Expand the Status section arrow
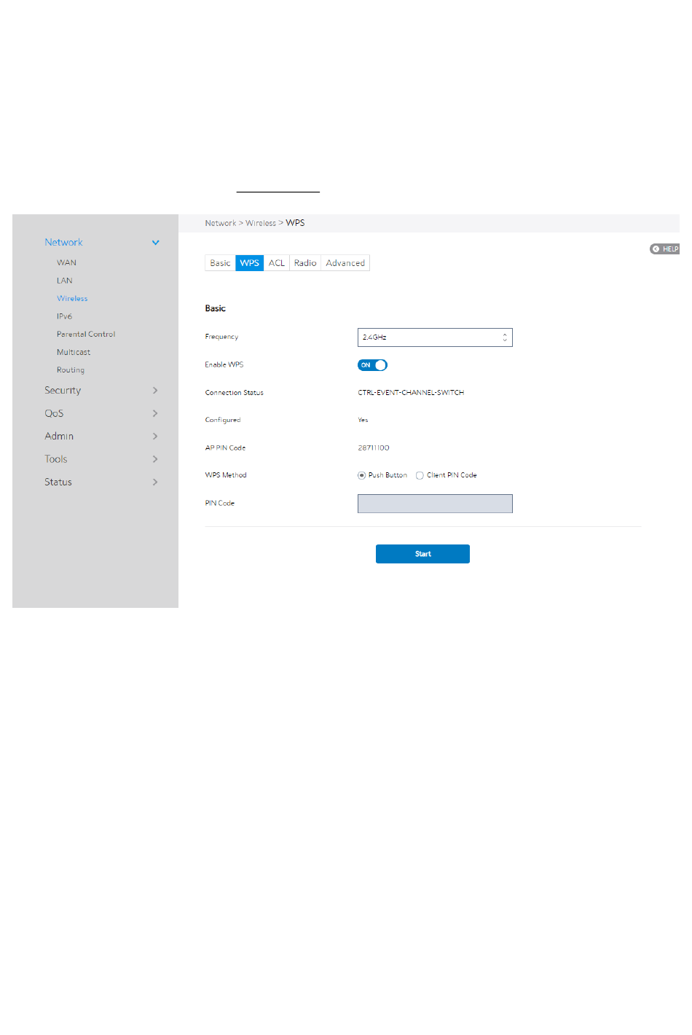Viewport: 692px width, 1035px height. pyautogui.click(x=155, y=483)
